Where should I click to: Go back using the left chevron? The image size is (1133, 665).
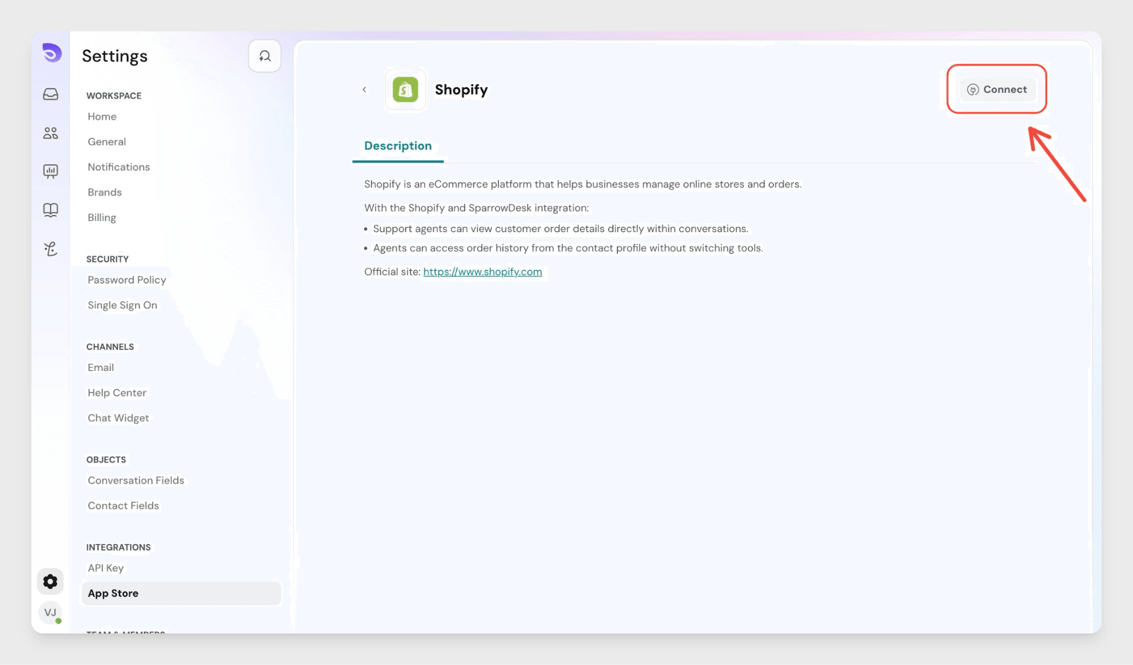(365, 90)
